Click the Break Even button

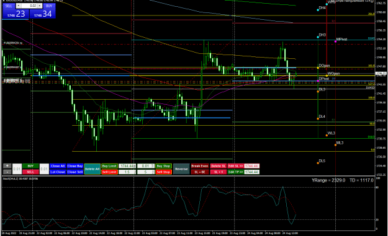200,166
